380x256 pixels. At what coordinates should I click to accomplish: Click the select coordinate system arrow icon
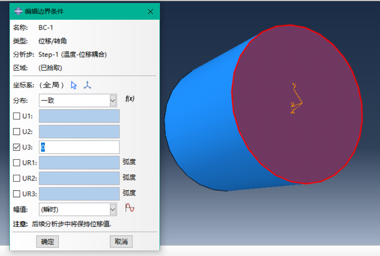[74, 85]
